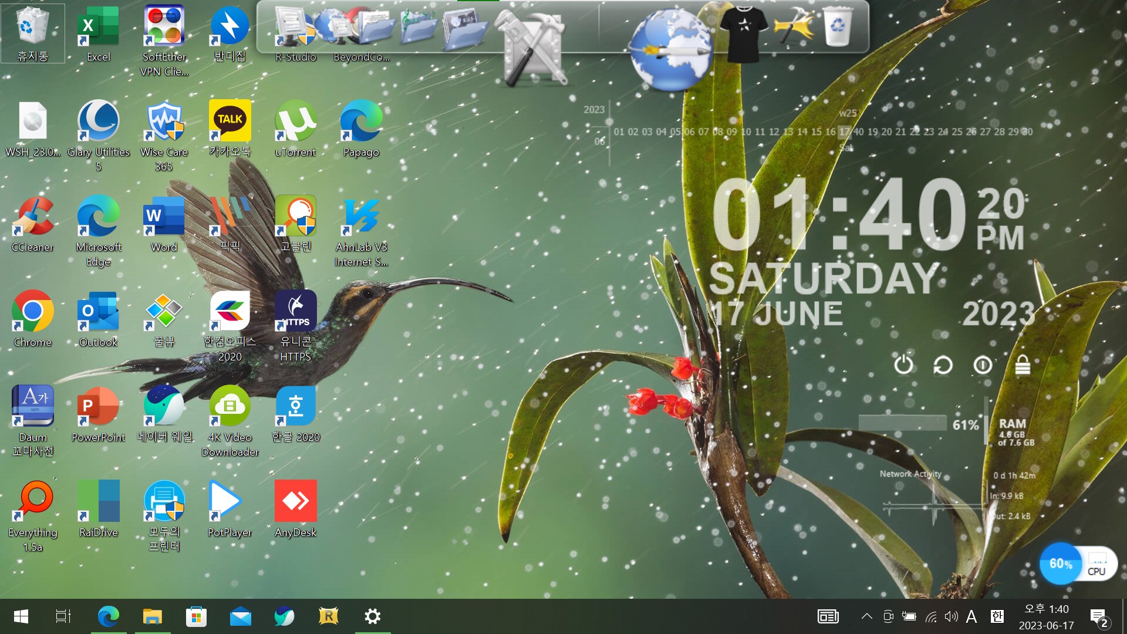
Task: Click the globe with rocket dock icon
Action: 670,49
